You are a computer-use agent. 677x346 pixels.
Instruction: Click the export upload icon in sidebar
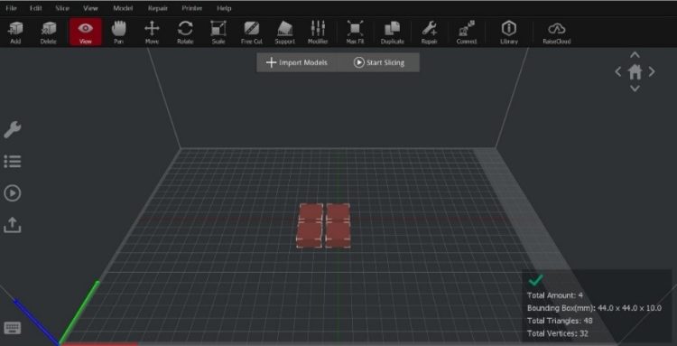coord(13,225)
